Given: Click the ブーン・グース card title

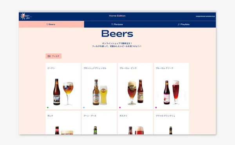Looking at the screenshot, I should (90, 116).
